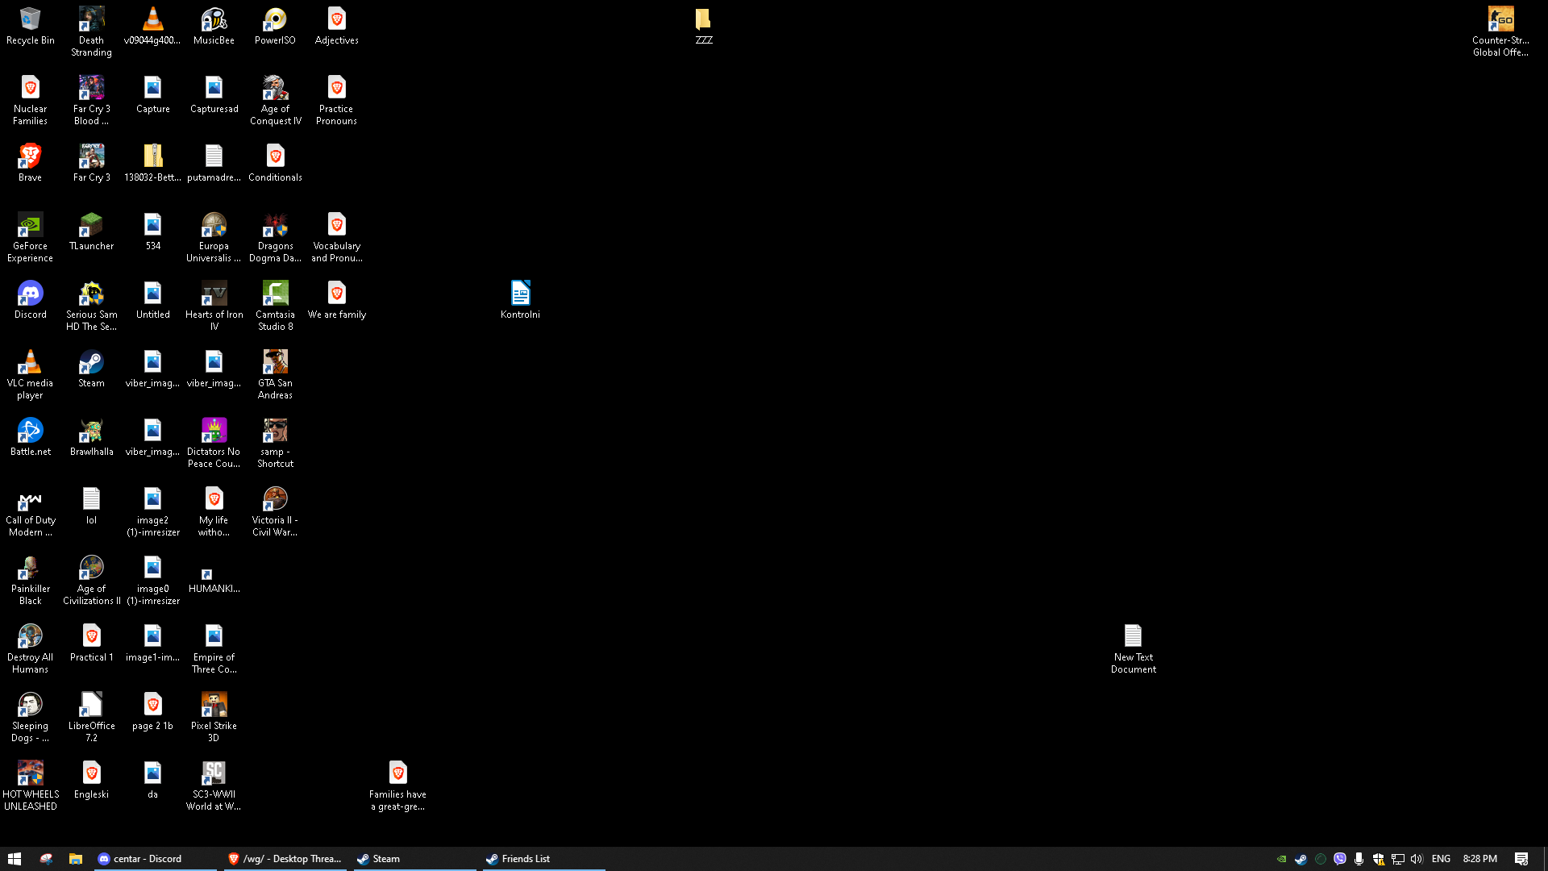This screenshot has width=1548, height=871.
Task: Select GeForce Experience desktop icon
Action: coord(30,237)
